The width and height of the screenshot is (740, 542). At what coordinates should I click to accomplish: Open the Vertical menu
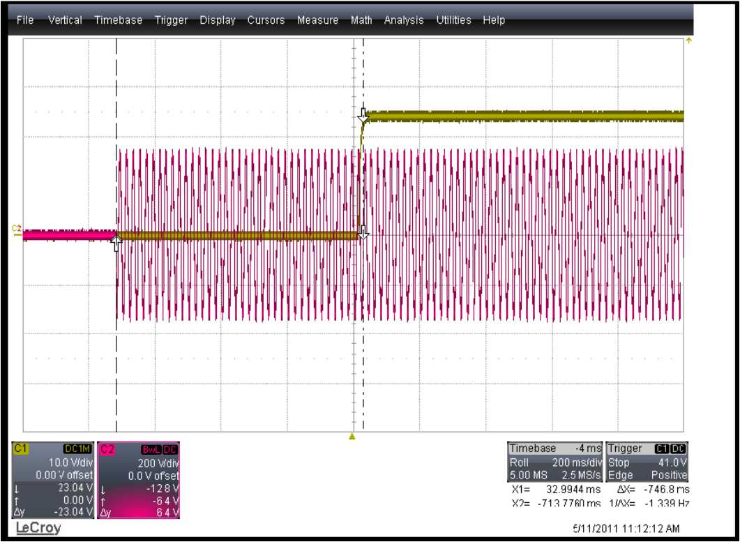pyautogui.click(x=65, y=20)
